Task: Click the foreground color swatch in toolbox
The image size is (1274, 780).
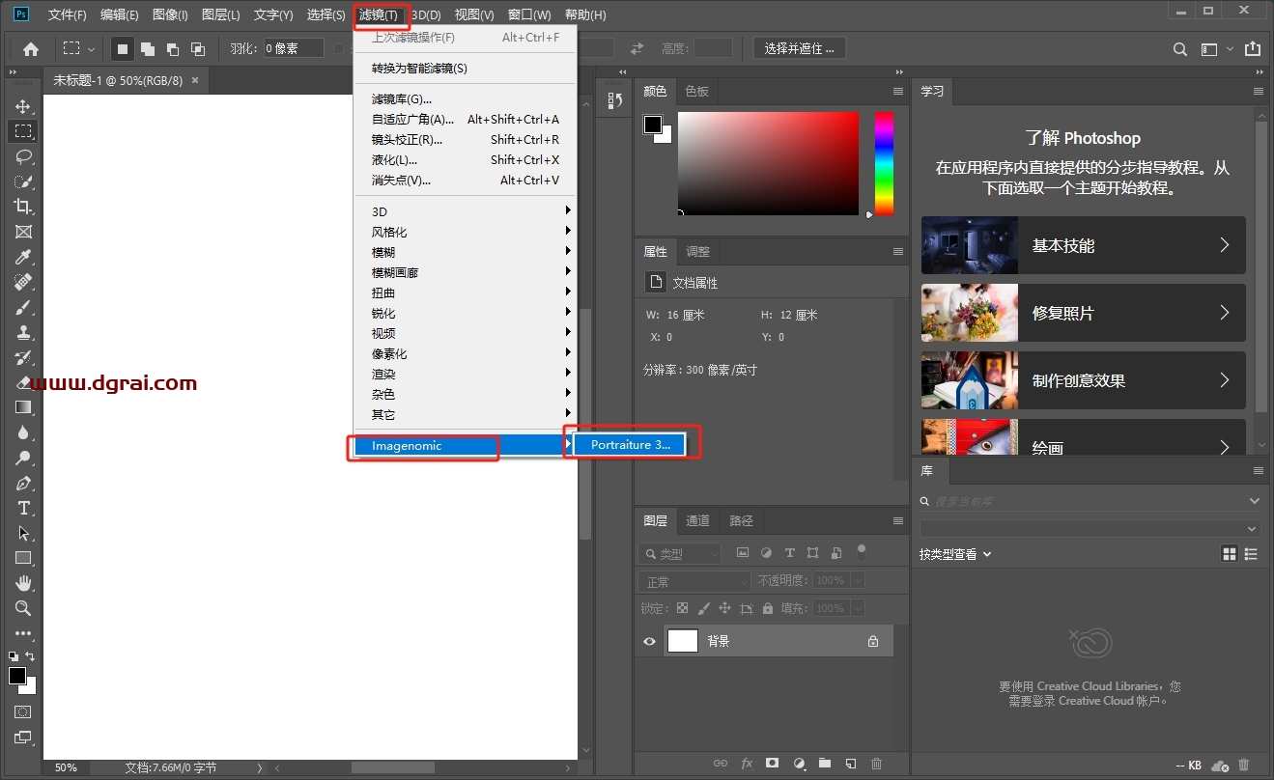Action: point(17,676)
